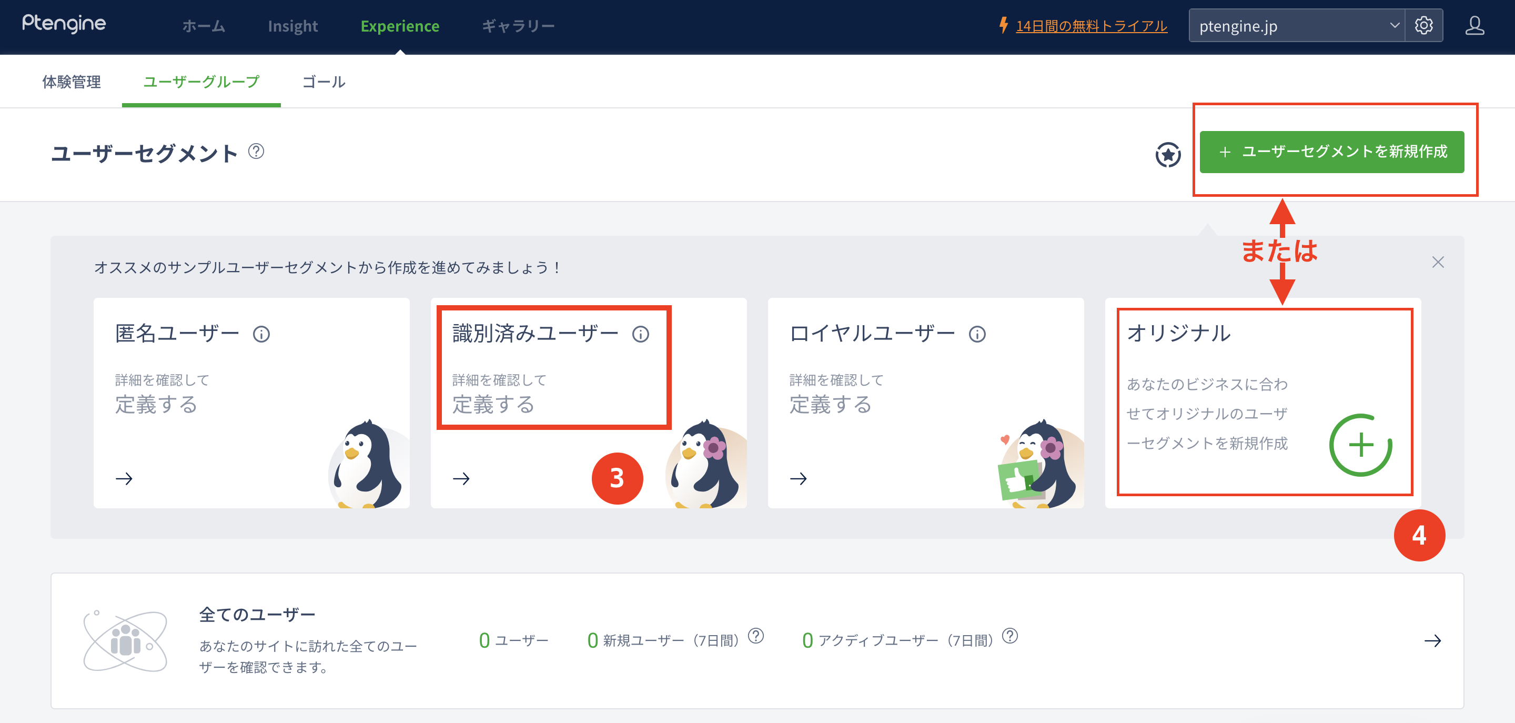Click オススメのサンプルユーザーセグメント intro text

327,268
